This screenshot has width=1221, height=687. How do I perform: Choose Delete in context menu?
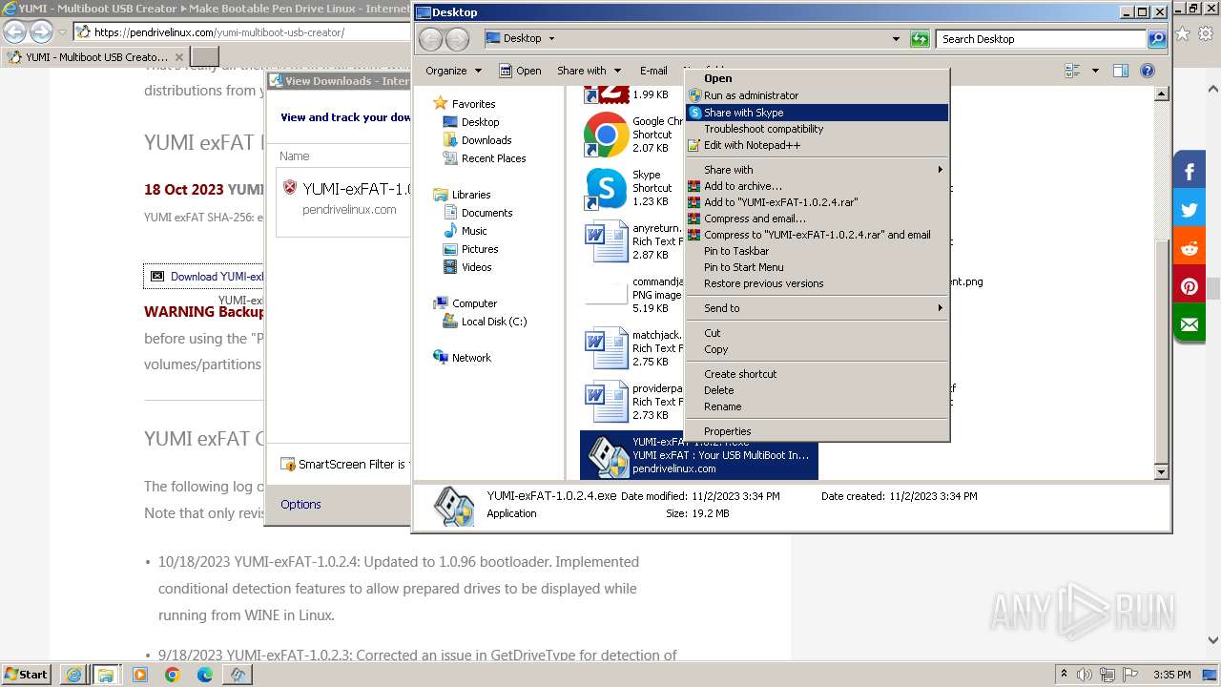click(x=817, y=390)
